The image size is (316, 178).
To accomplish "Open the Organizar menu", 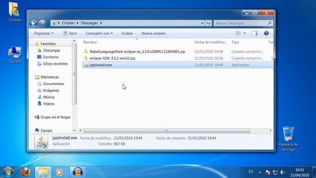I will (x=43, y=33).
